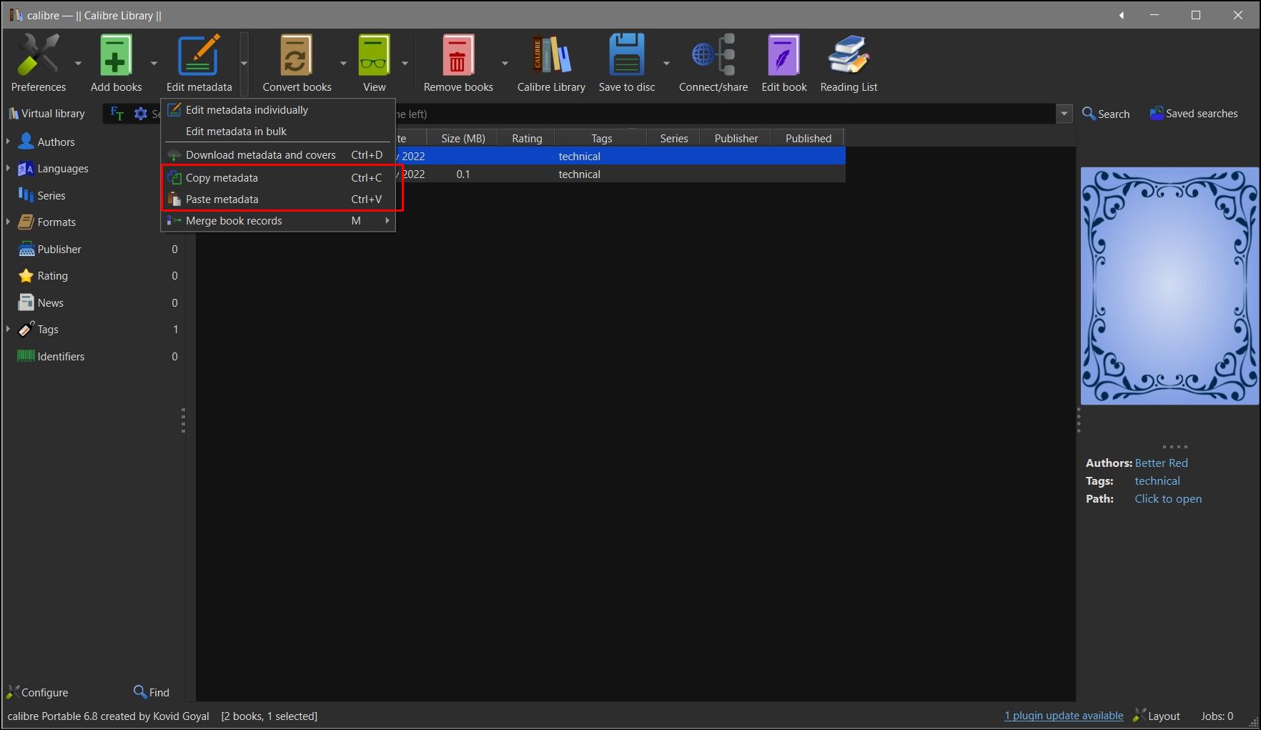Choose Edit metadata individually
Screen dimensions: 1261x730
tap(279, 110)
